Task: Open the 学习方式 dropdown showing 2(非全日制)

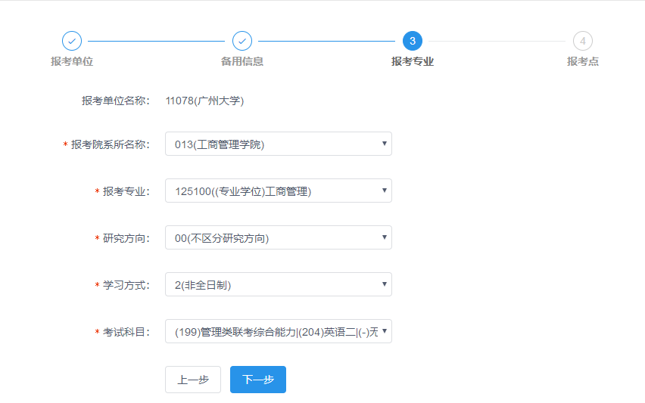Action: pos(278,284)
